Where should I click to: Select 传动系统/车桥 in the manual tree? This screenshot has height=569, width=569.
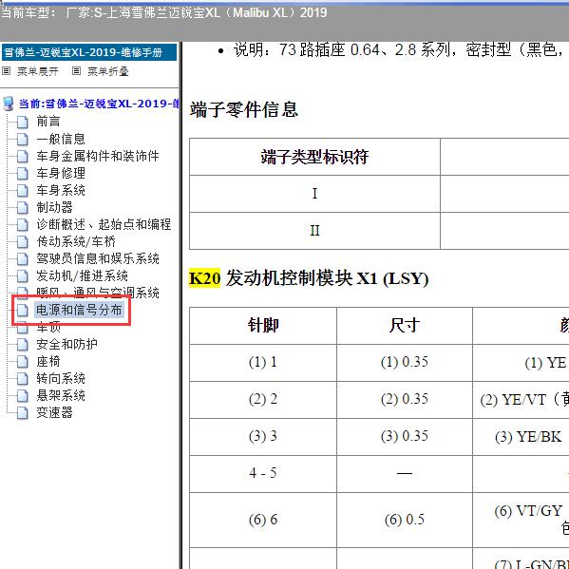(x=76, y=241)
